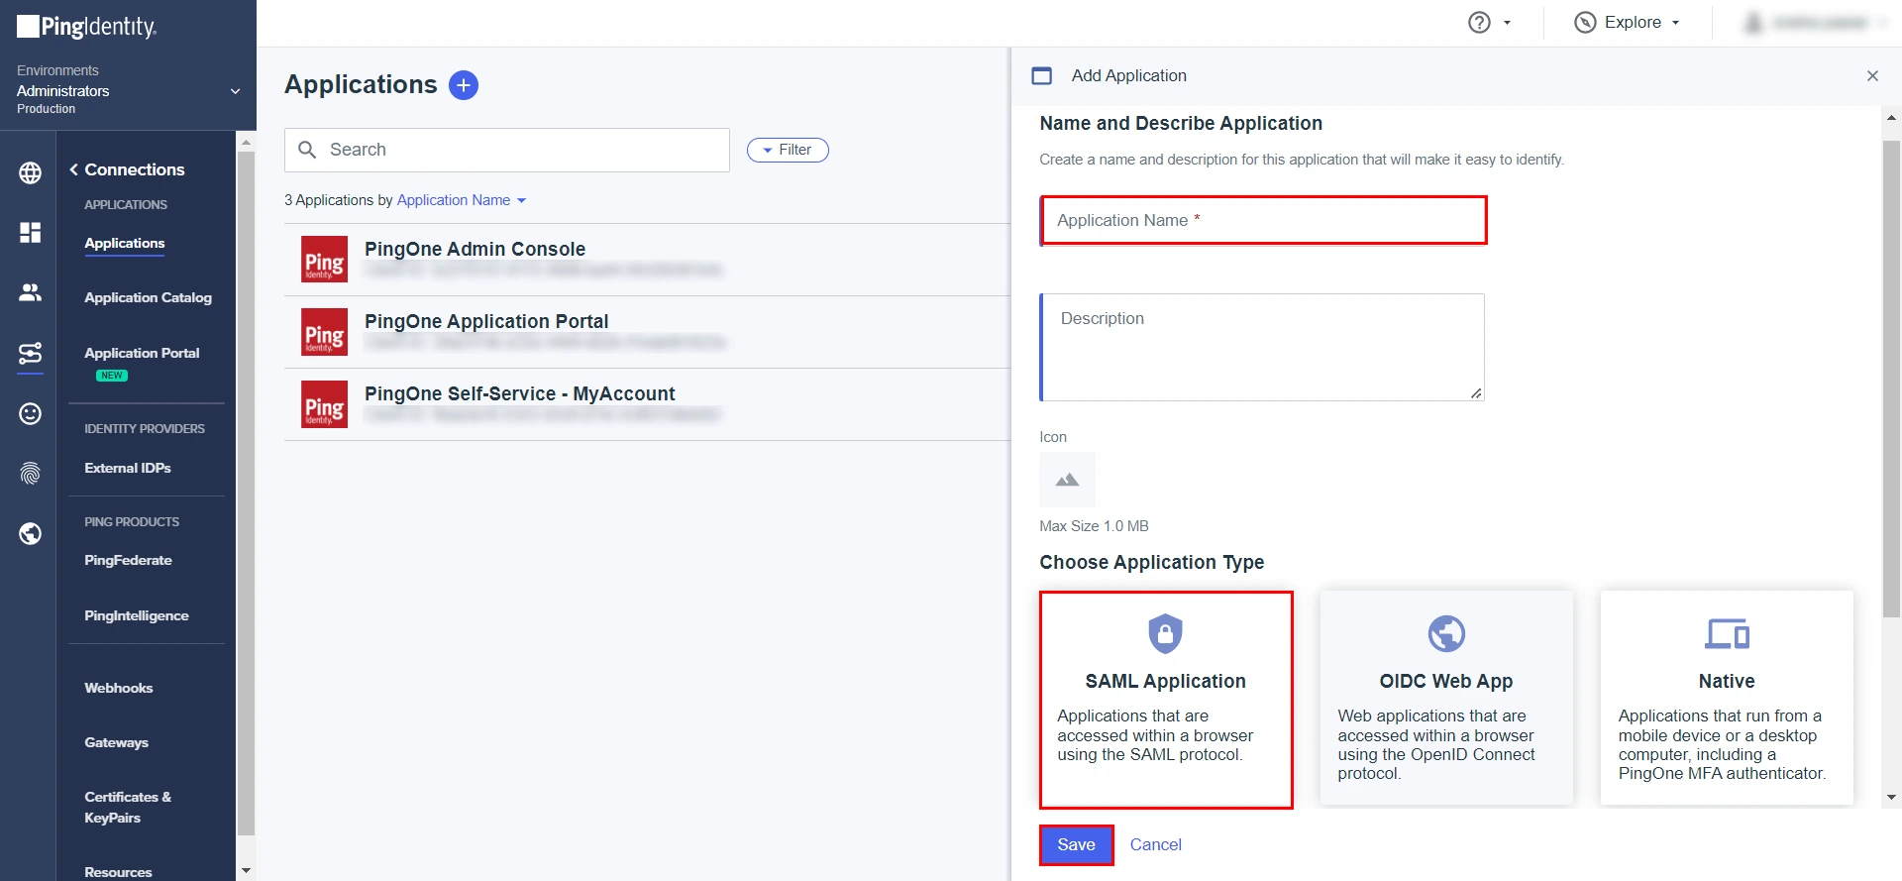Click the search magnifier icon
Viewport: 1902px width, 881px height.
307,150
